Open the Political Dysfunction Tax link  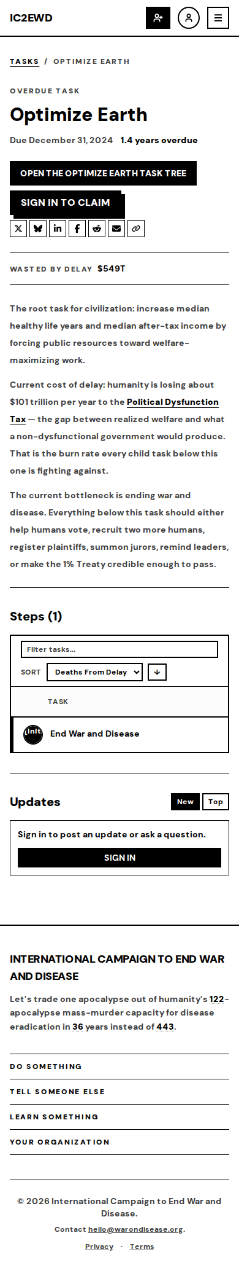pos(114,410)
